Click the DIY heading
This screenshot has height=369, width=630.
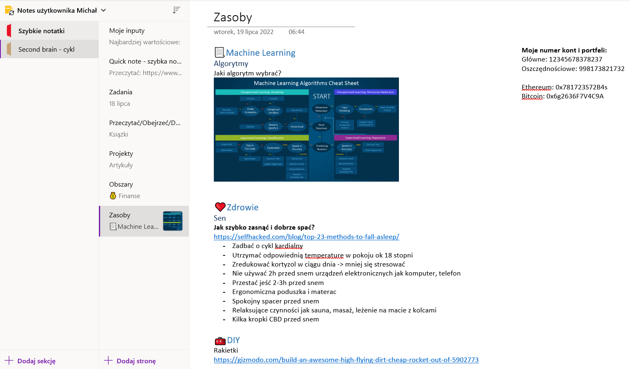pos(234,340)
